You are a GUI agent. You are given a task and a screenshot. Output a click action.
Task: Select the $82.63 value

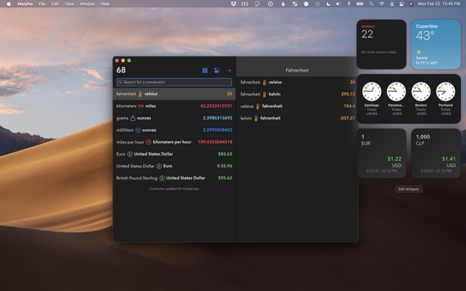pyautogui.click(x=225, y=154)
